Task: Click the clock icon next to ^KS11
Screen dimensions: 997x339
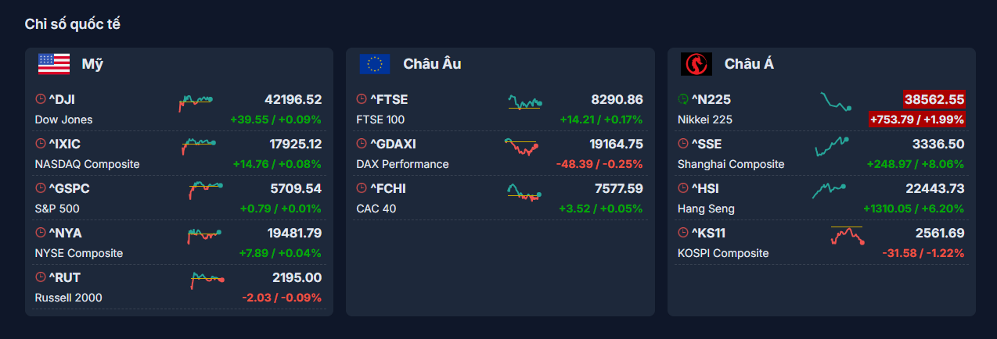Action: pos(682,233)
